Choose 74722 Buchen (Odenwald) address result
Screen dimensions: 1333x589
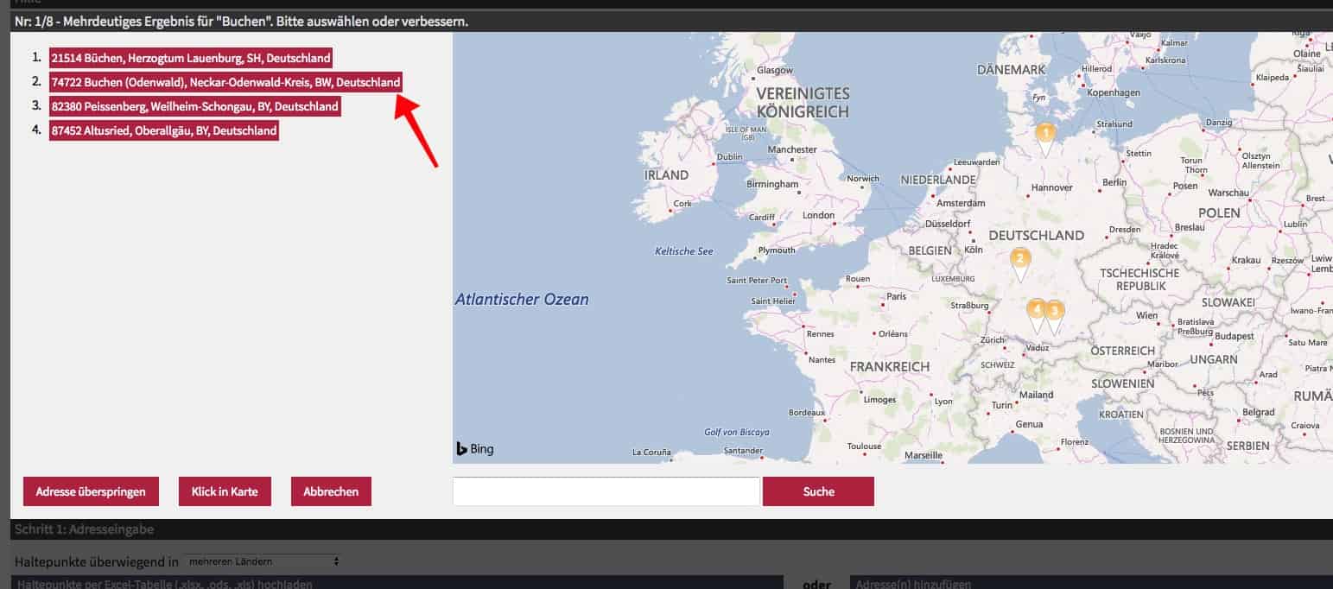[x=225, y=83]
